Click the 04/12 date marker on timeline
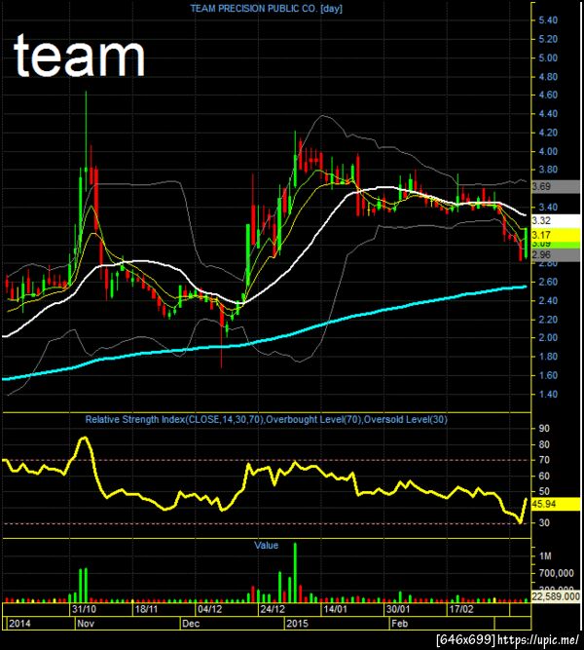 click(x=209, y=609)
